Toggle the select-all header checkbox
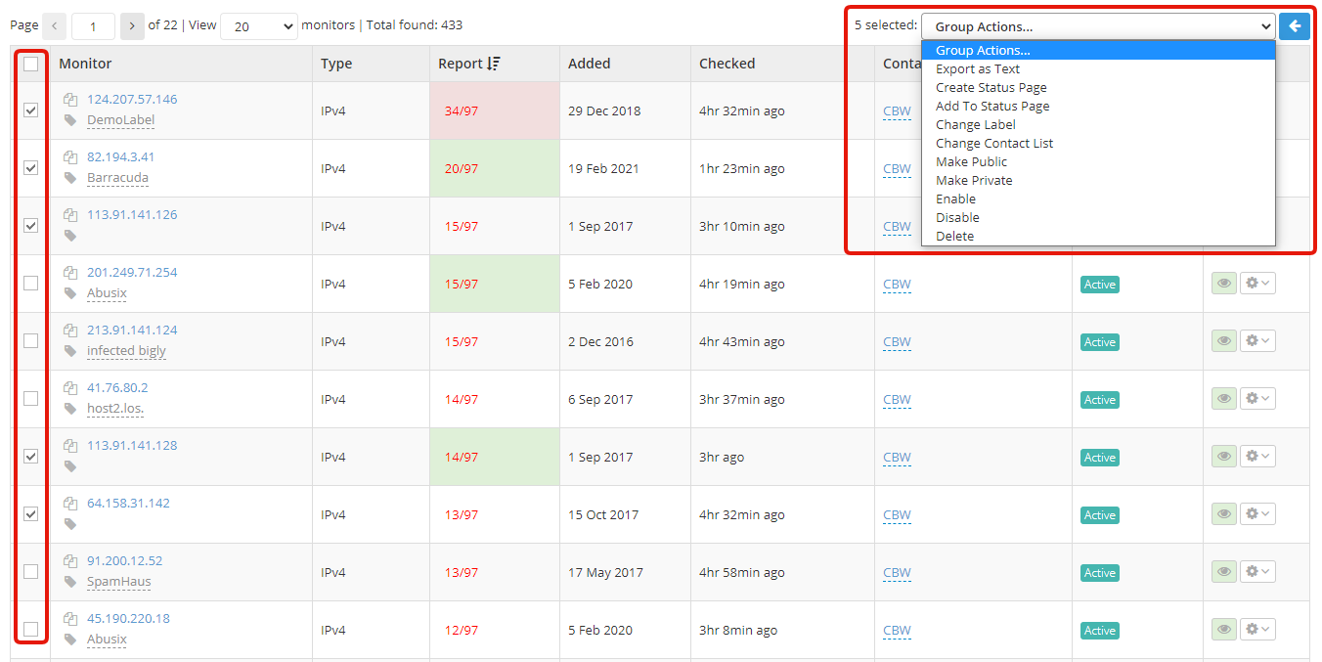The image size is (1322, 662). point(31,64)
